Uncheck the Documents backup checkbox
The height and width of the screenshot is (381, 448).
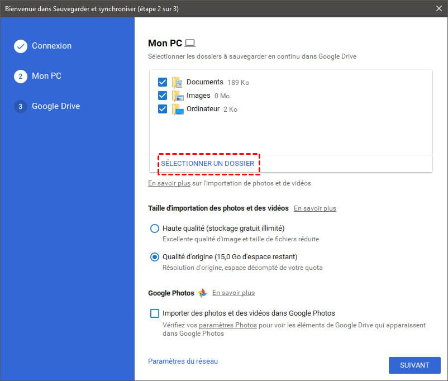(x=163, y=82)
